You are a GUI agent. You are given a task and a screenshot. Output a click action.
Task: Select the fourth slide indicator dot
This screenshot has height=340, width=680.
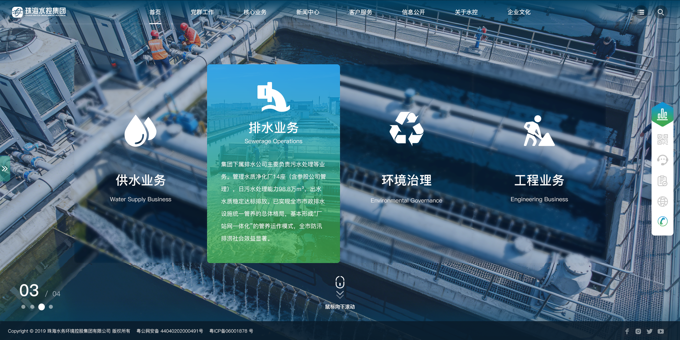pyautogui.click(x=51, y=307)
